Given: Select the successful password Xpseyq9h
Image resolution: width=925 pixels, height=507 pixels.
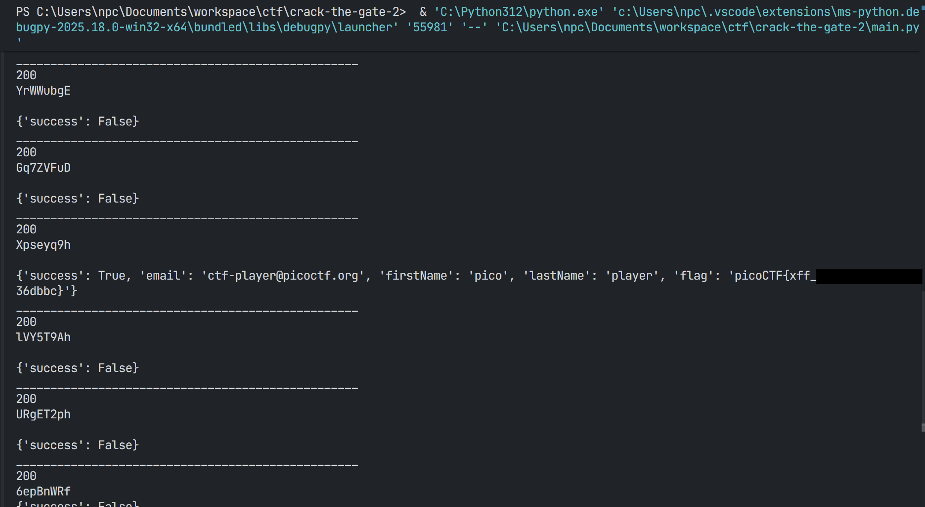Looking at the screenshot, I should [x=43, y=245].
